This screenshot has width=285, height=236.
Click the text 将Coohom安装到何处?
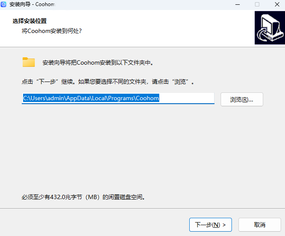click(x=52, y=31)
